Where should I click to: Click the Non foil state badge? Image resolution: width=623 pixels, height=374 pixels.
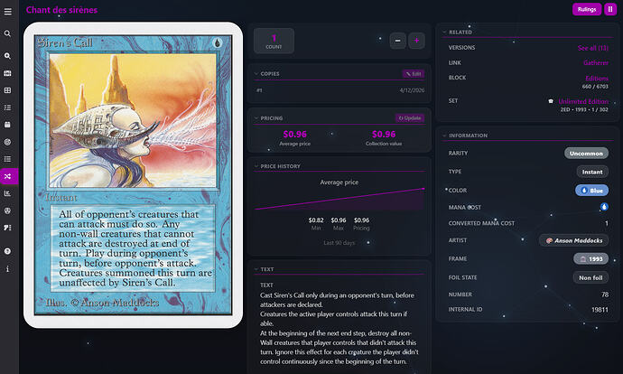click(x=590, y=278)
